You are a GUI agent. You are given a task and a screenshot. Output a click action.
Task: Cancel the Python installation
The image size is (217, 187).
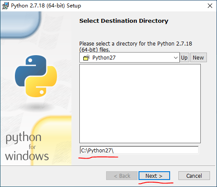[194, 176]
